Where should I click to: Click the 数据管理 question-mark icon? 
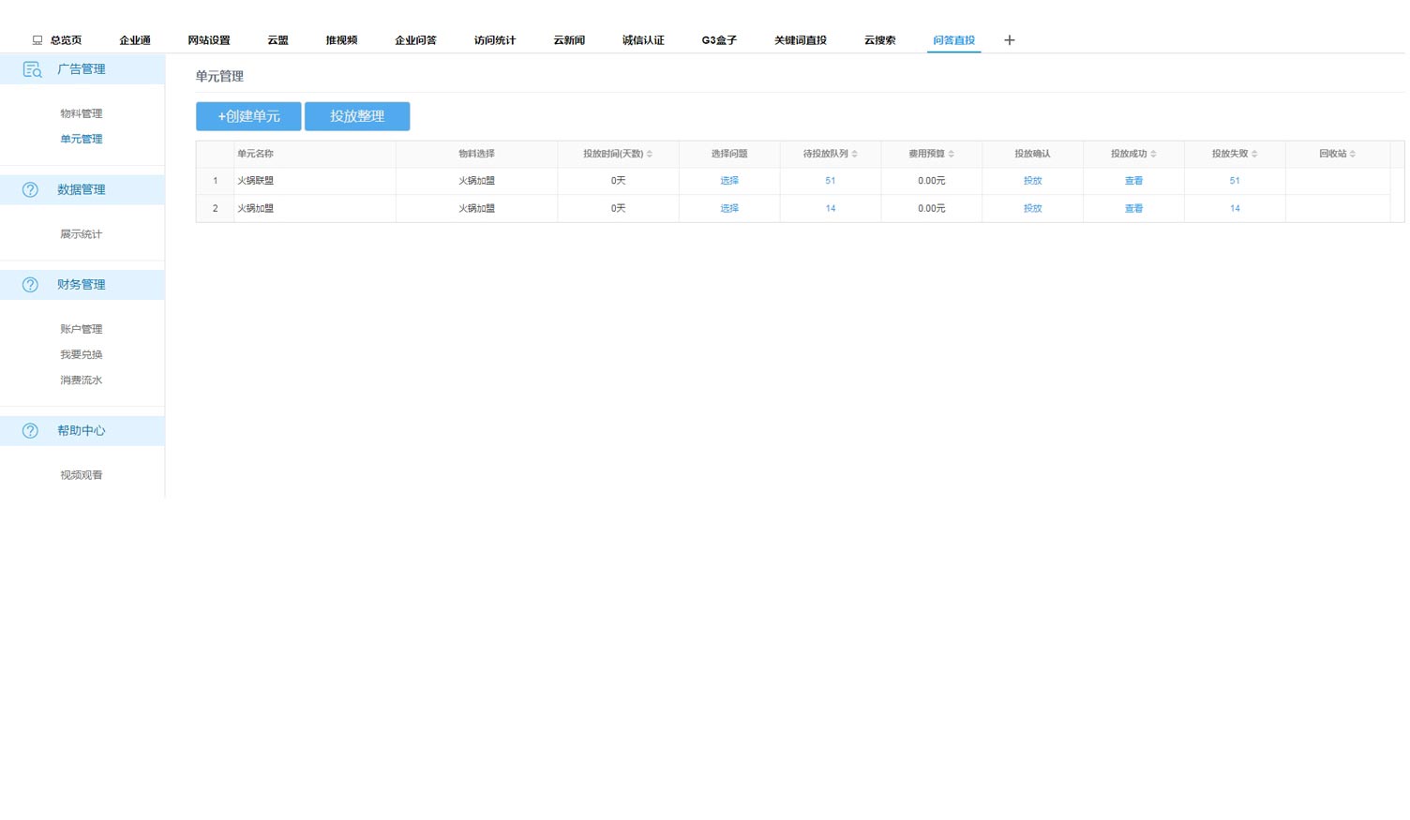click(x=30, y=189)
